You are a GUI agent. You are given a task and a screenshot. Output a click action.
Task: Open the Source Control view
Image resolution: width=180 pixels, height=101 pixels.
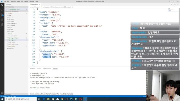click(x=2, y=15)
